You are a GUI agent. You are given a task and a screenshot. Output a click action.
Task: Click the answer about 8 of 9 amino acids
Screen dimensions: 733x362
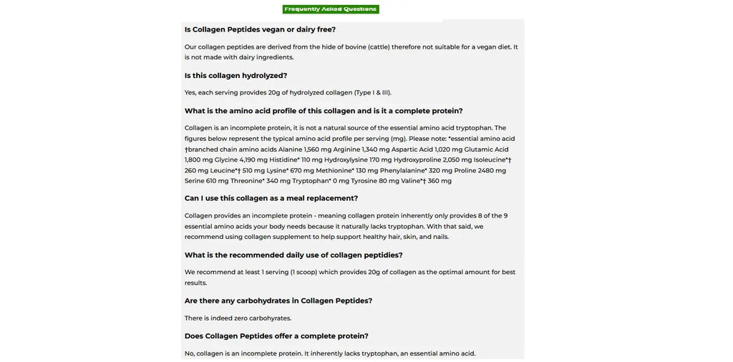click(x=346, y=226)
